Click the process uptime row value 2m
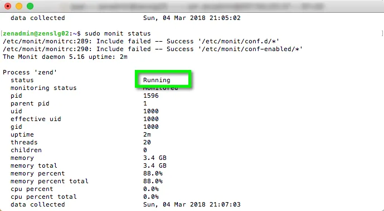This screenshot has height=211, width=384. [147, 134]
